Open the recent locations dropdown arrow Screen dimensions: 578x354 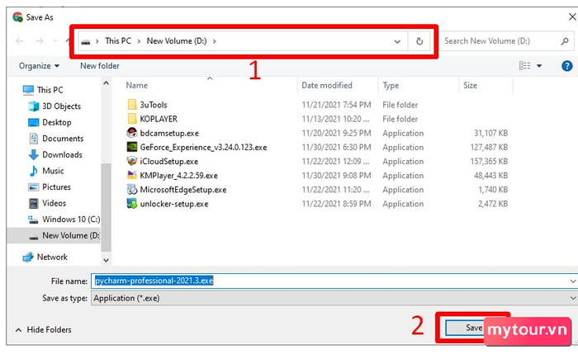[55, 41]
